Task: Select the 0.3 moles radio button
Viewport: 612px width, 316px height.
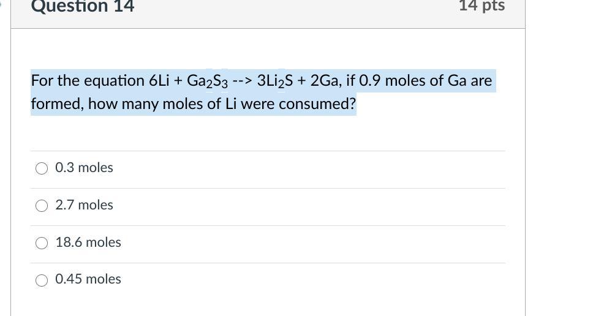Action: 42,168
